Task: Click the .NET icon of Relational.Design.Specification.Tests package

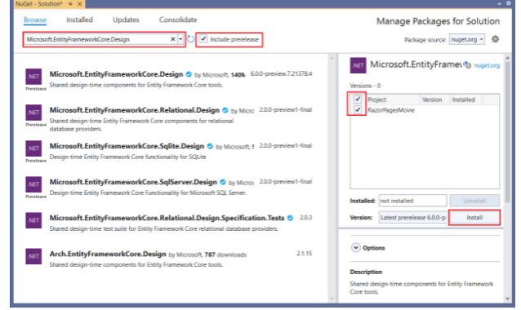Action: click(x=33, y=220)
